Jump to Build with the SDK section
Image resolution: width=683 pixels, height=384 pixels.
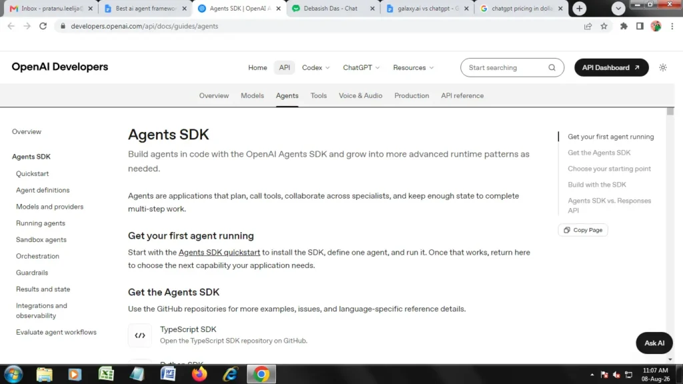(597, 185)
